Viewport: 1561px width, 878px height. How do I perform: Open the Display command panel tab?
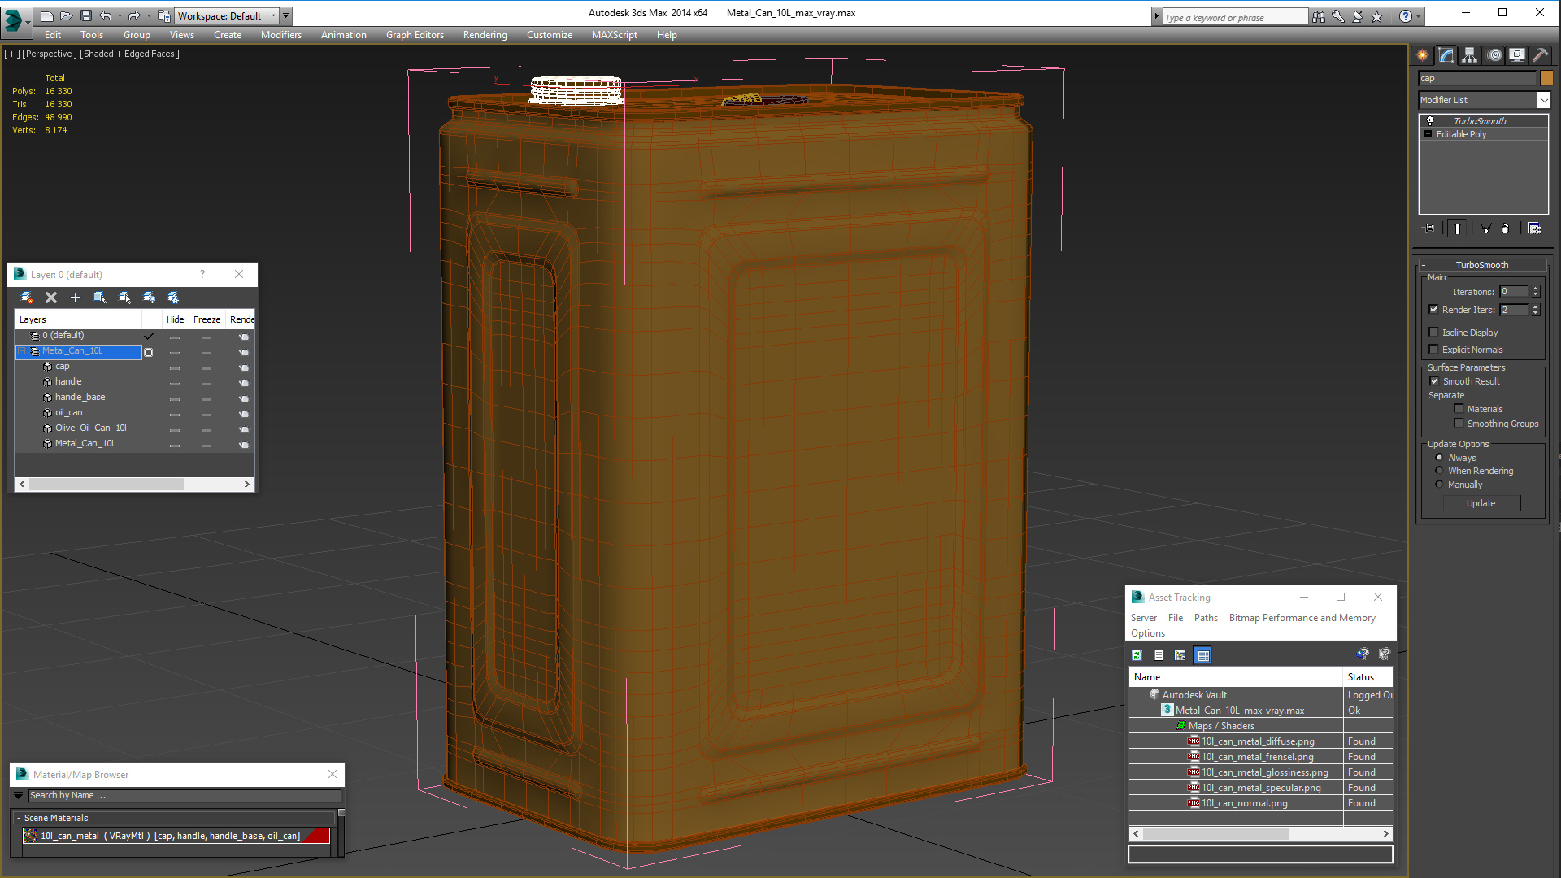click(x=1517, y=55)
